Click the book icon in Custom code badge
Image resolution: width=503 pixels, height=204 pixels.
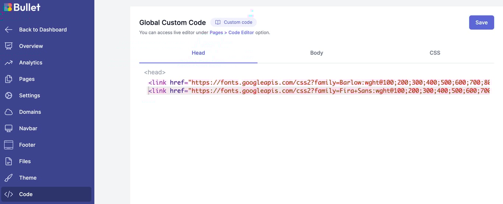(x=218, y=22)
